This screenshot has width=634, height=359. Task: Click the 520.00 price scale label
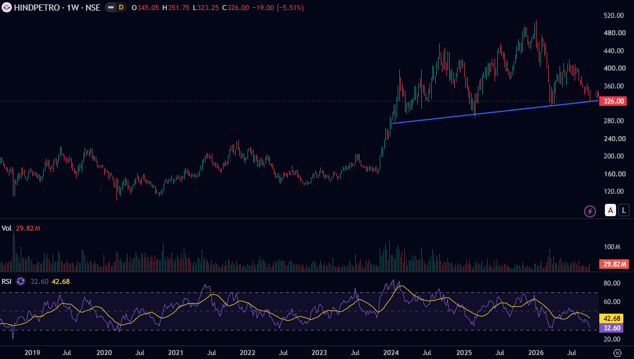coord(614,15)
